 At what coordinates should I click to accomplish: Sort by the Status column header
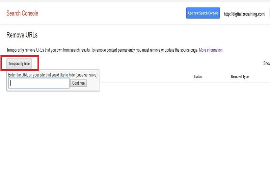point(198,77)
